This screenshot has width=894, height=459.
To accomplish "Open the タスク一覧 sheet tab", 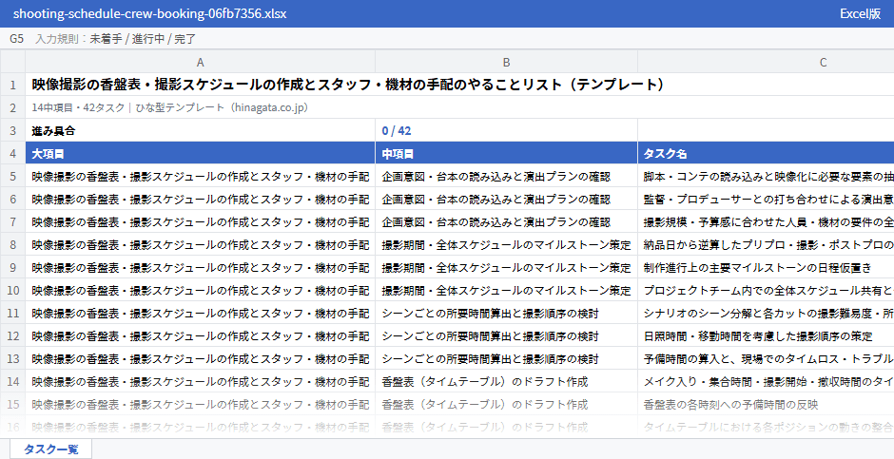I will point(50,449).
